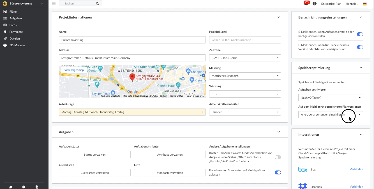Click Status verwalten button

pyautogui.click(x=95, y=155)
